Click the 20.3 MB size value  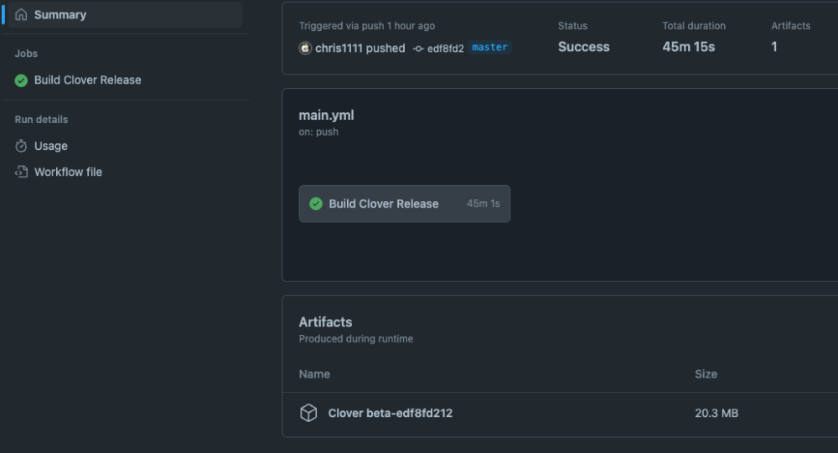click(716, 413)
